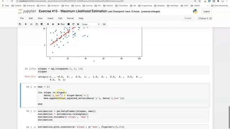Open the command palette keyboard icon
230x129 pixels.
pyautogui.click(x=104, y=24)
